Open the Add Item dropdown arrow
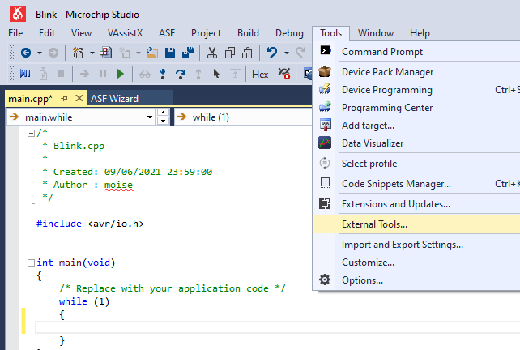Viewport: 520px width, 350px height. (139, 53)
